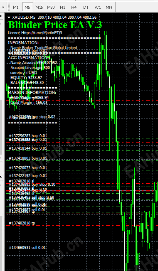The width and height of the screenshot is (158, 271).
Task: Select weekly W1 timeframe
Action: [x=97, y=7]
